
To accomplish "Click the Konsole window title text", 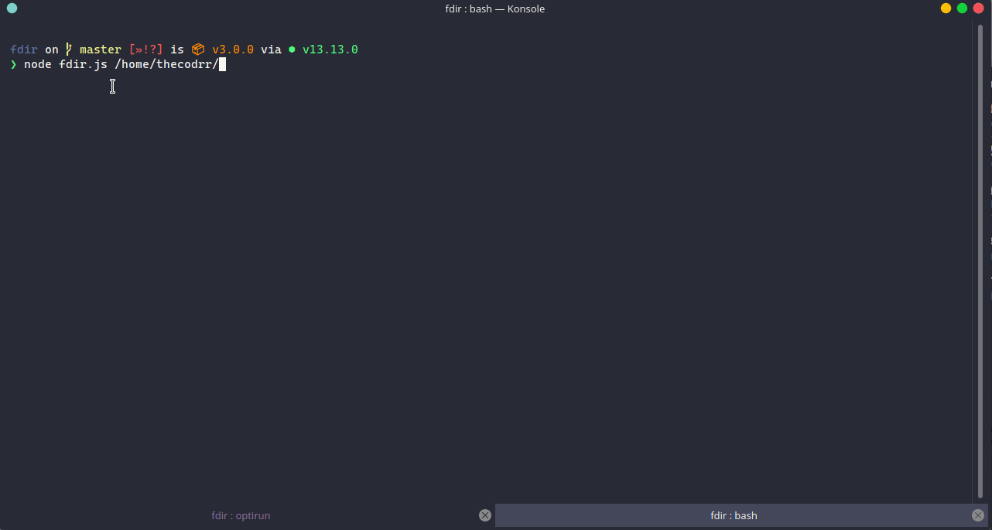I will click(495, 9).
